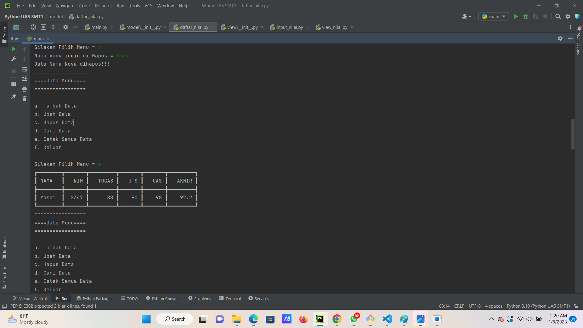Click the wrench settings icon in Run panel
583x328 pixels.
[x=14, y=59]
